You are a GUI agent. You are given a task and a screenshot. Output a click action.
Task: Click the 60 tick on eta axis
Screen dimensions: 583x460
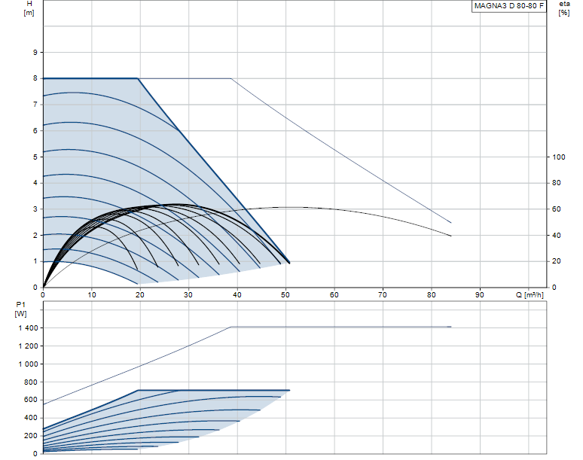tap(556, 209)
